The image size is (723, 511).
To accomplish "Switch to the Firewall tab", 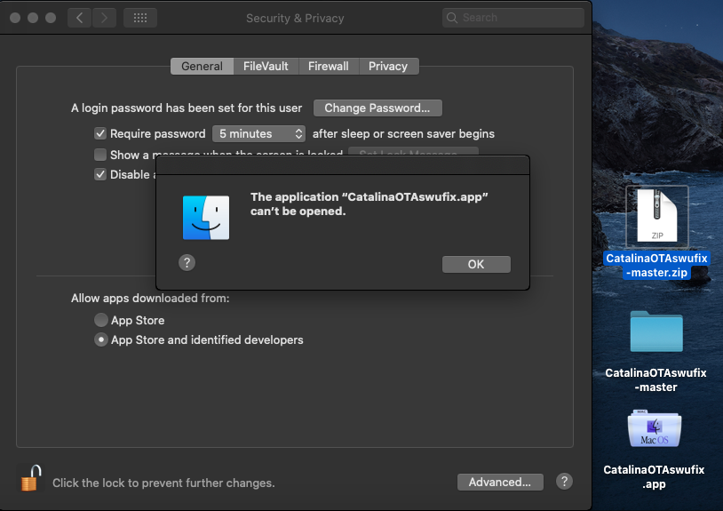I will click(x=329, y=66).
